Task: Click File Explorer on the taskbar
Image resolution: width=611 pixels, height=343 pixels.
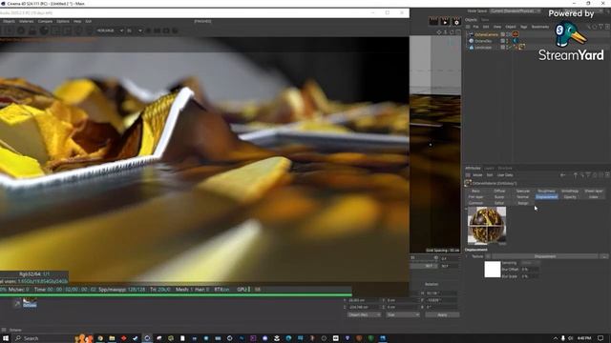Action: (x=112, y=338)
